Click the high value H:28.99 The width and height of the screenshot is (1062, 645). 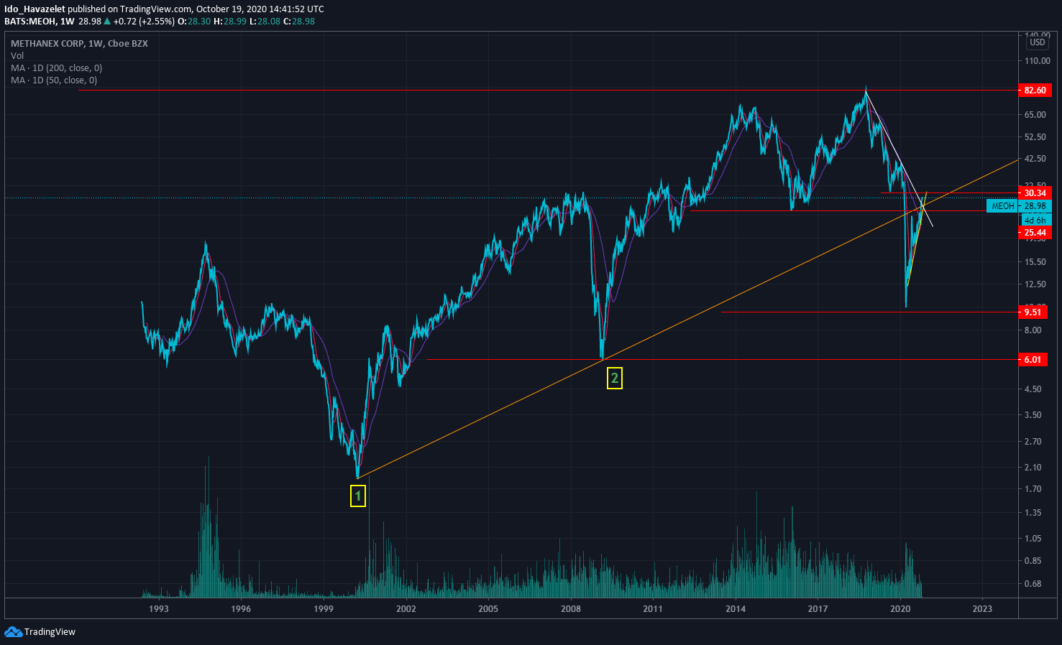[230, 22]
